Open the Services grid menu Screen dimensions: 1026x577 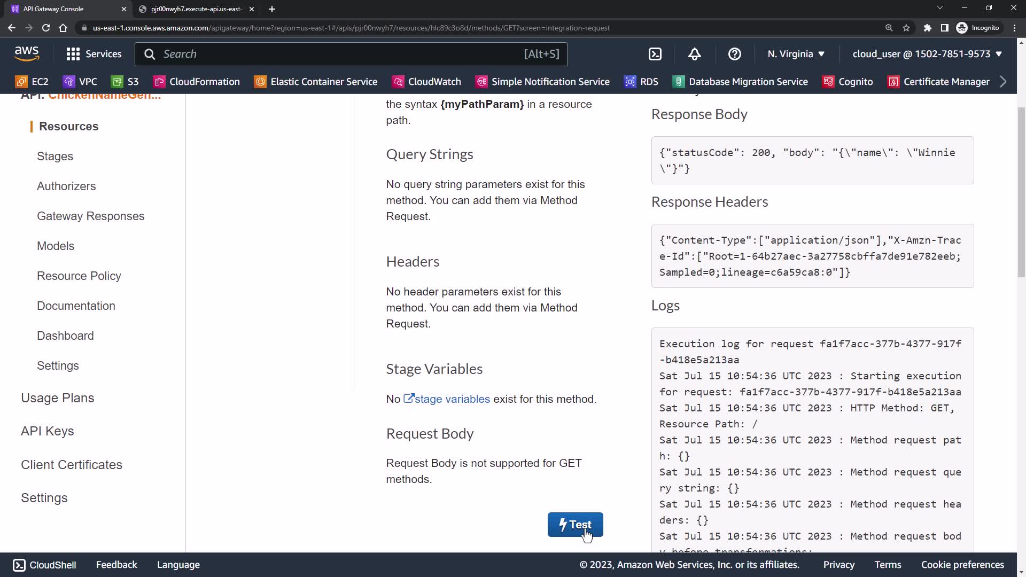point(94,54)
